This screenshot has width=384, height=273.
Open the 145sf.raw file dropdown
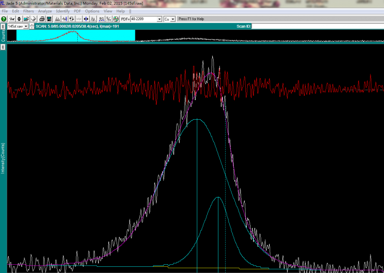click(26, 26)
